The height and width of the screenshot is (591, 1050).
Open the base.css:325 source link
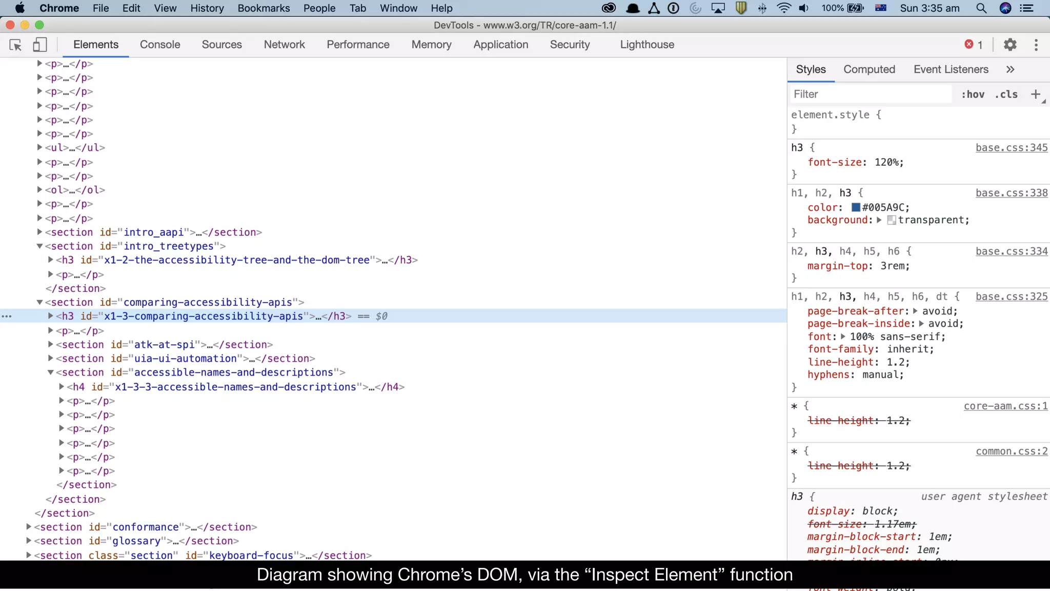pyautogui.click(x=1012, y=297)
